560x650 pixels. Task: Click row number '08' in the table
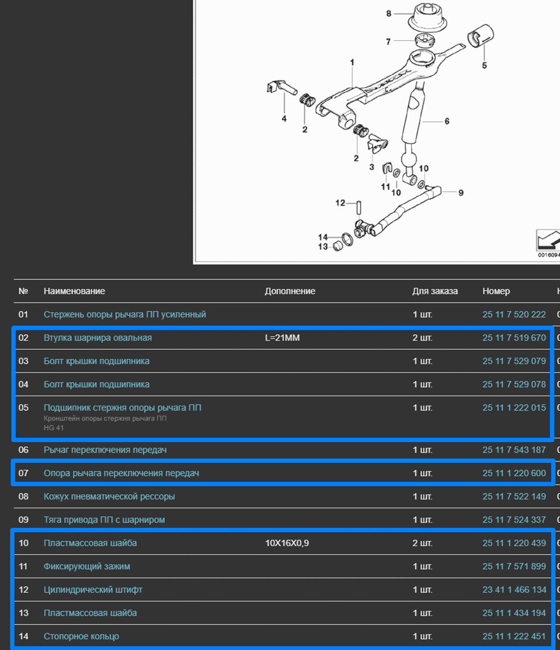click(23, 496)
